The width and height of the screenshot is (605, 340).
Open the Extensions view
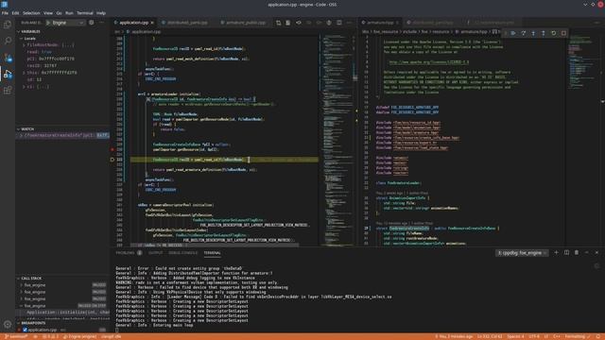(8, 91)
